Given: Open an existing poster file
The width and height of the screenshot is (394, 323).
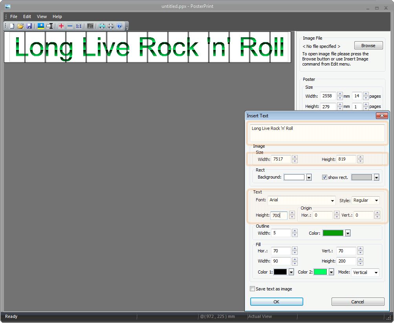Looking at the screenshot, I should (x=20, y=26).
